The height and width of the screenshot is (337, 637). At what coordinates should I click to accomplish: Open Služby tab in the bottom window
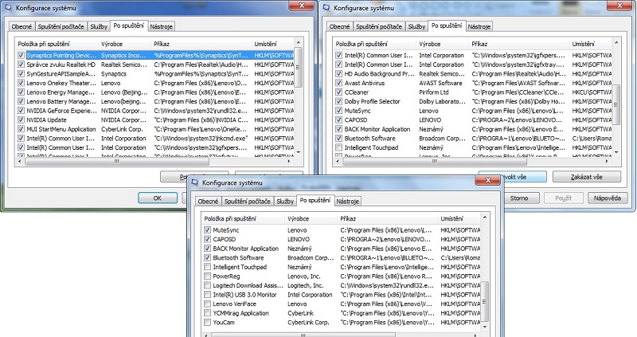[x=285, y=202]
